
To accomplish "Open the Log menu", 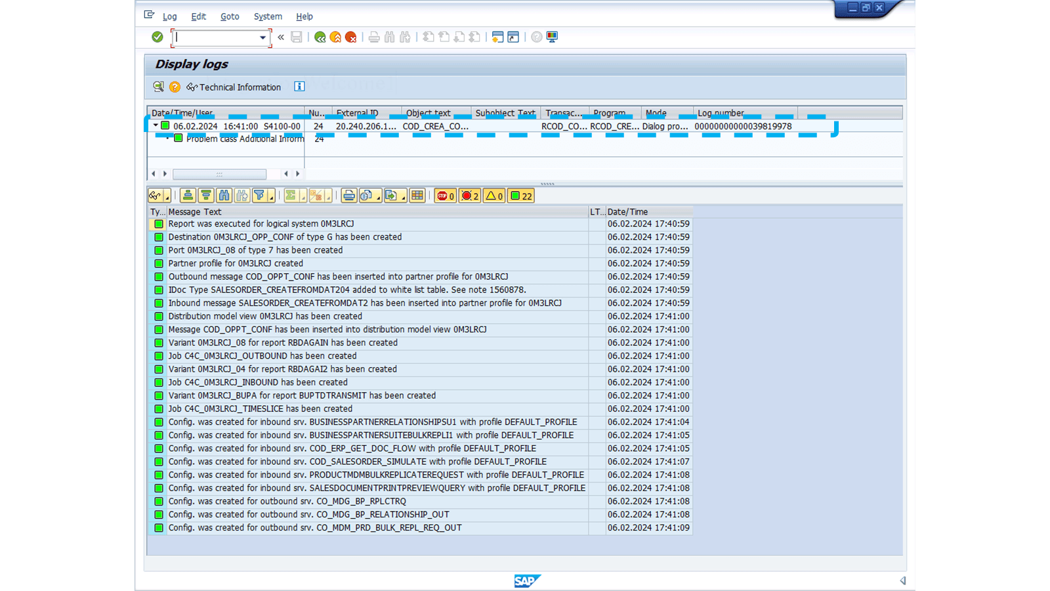I will pyautogui.click(x=170, y=16).
